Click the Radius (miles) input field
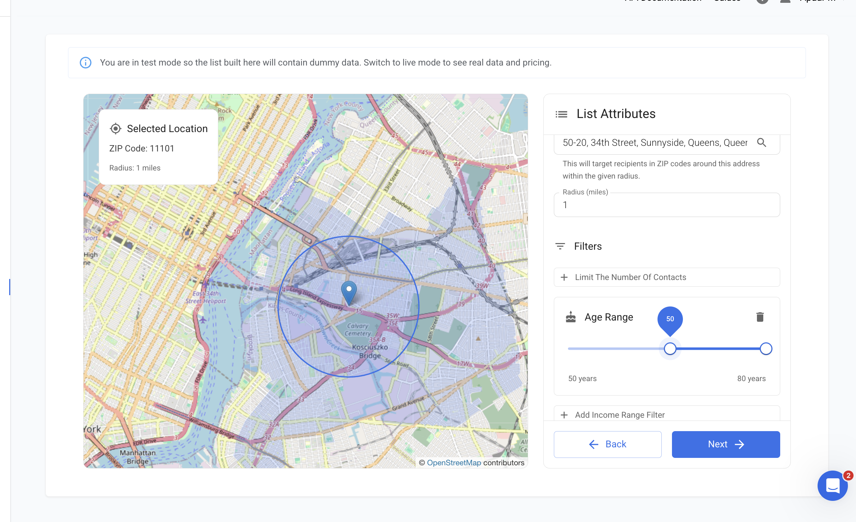Image resolution: width=856 pixels, height=522 pixels. (x=666, y=205)
